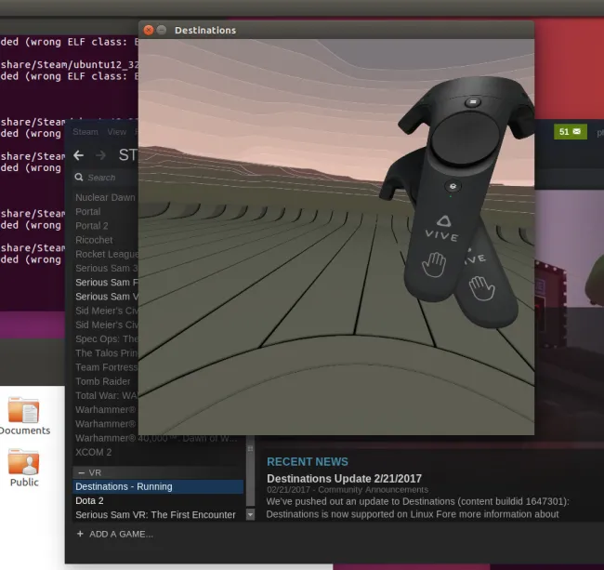Collapse the VR category in game list

tap(81, 472)
